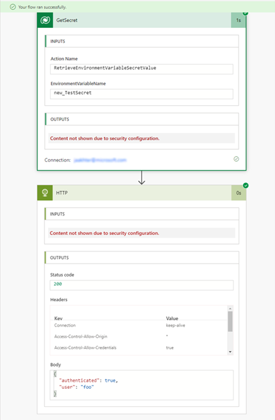Screen dimensions: 275x420
Task: Click the Body JSON output box
Action: click(141, 385)
